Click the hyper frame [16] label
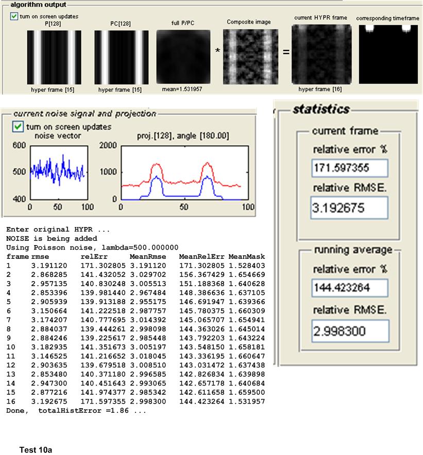 pyautogui.click(x=320, y=89)
